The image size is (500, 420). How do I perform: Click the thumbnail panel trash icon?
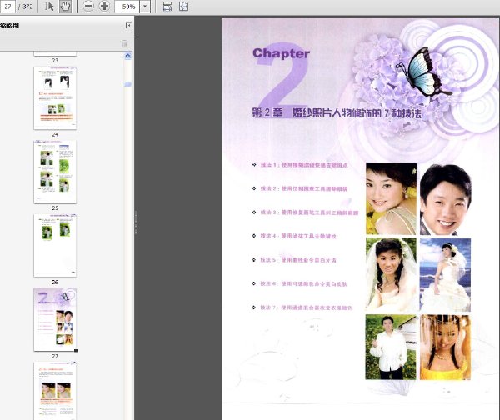pos(125,43)
